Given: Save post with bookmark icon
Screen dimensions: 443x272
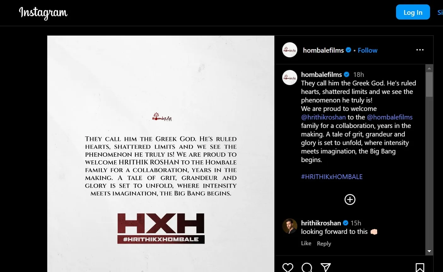Looking at the screenshot, I should (420, 267).
